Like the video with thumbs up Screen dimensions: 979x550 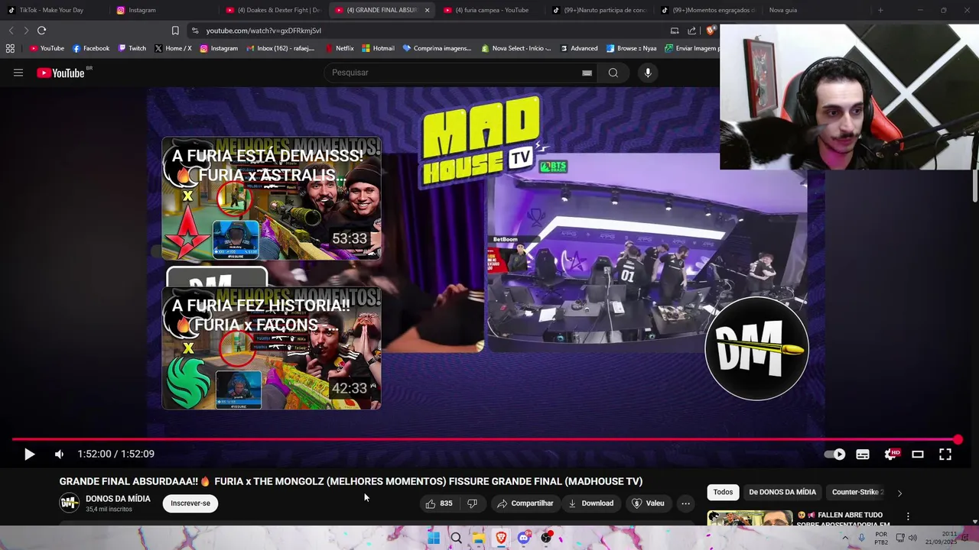439,503
